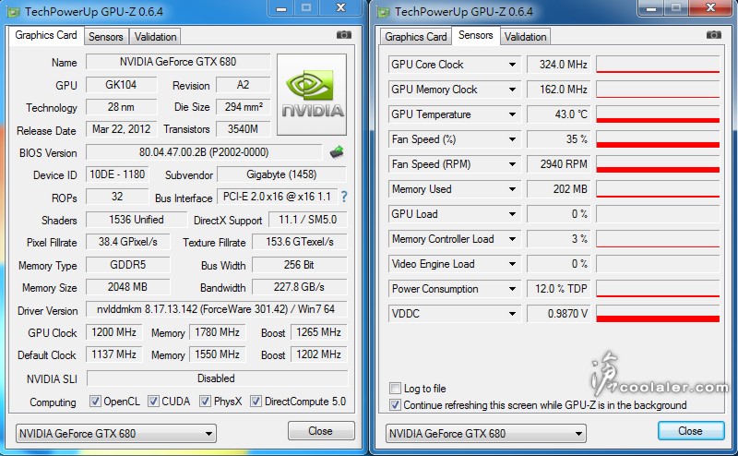Toggle OpenCL checkbox
The width and height of the screenshot is (738, 456).
point(95,402)
